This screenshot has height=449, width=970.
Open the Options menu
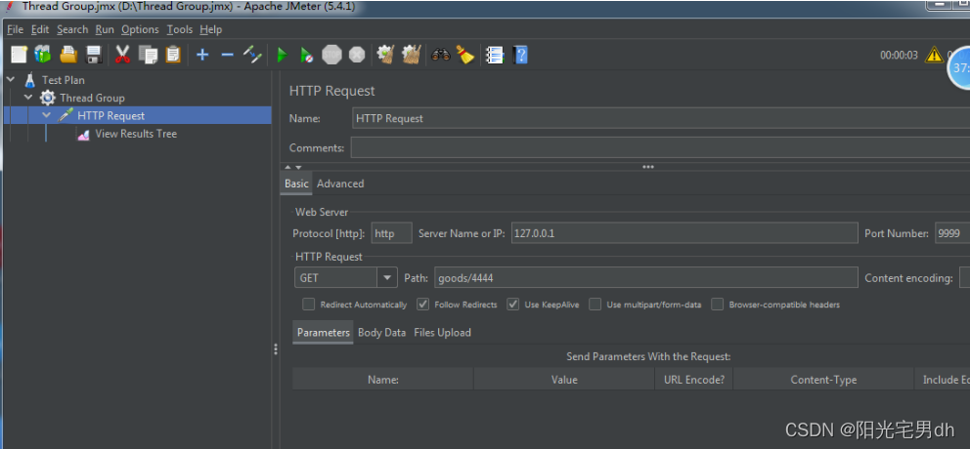pos(140,29)
